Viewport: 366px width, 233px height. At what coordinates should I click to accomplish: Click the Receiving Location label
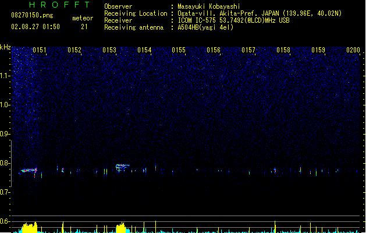[136, 13]
